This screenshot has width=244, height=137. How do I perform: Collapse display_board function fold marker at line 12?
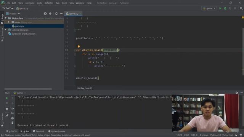(x=75, y=50)
